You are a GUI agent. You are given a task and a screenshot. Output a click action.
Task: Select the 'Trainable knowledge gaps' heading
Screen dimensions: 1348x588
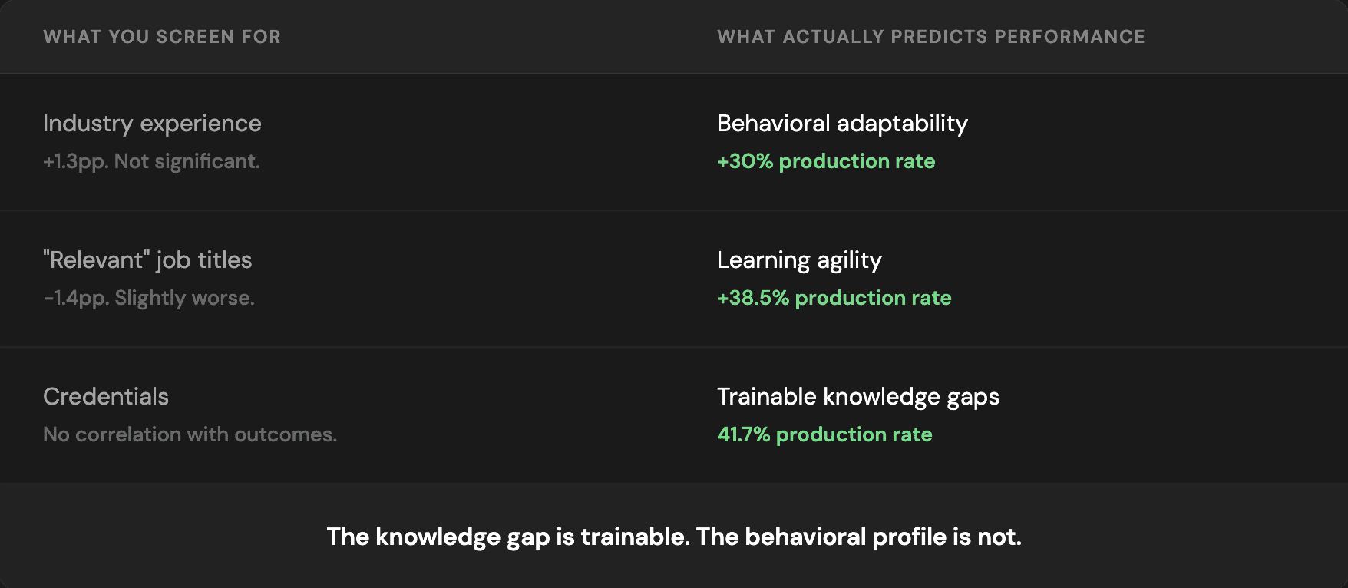point(858,397)
